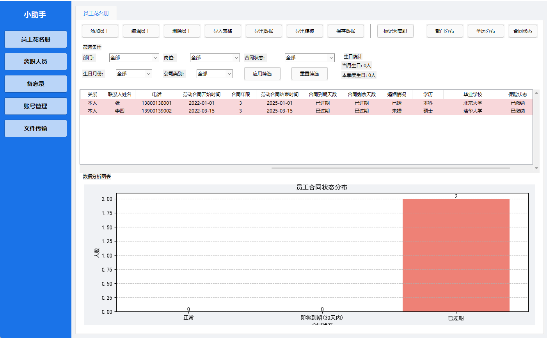
Task: Open the 导入表格 import function
Action: coord(223,31)
